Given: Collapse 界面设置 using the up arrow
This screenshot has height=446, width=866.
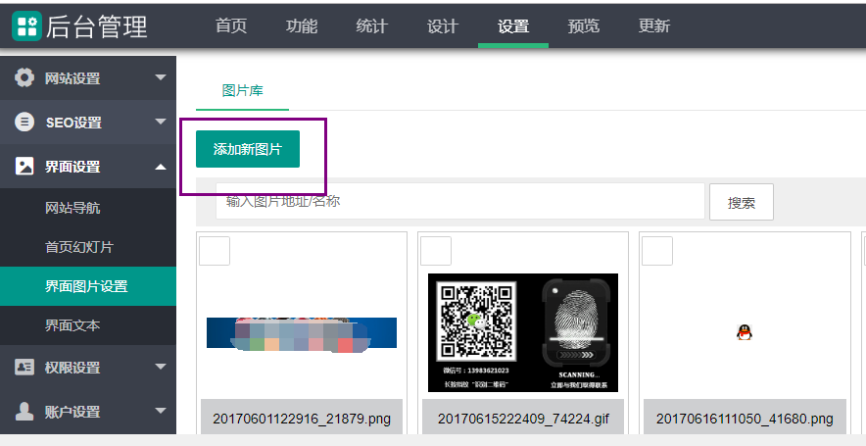Looking at the screenshot, I should pyautogui.click(x=161, y=167).
